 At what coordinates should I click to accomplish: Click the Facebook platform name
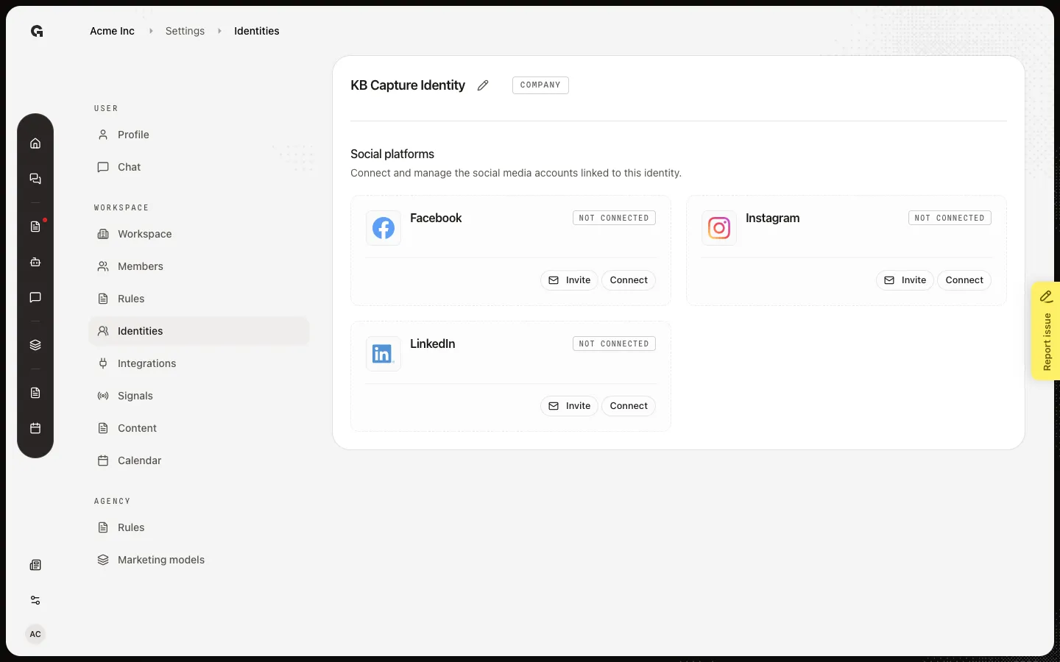[436, 218]
